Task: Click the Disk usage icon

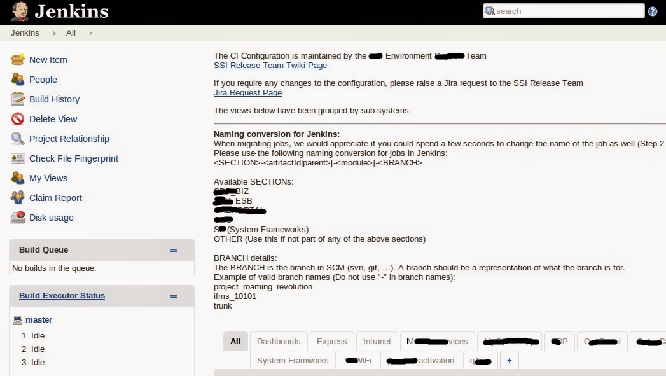Action: tap(17, 218)
